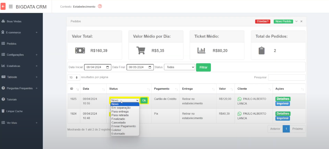The image size is (329, 149).
Task: Toggle the hamburger menu icon
Action: (x=11, y=6)
